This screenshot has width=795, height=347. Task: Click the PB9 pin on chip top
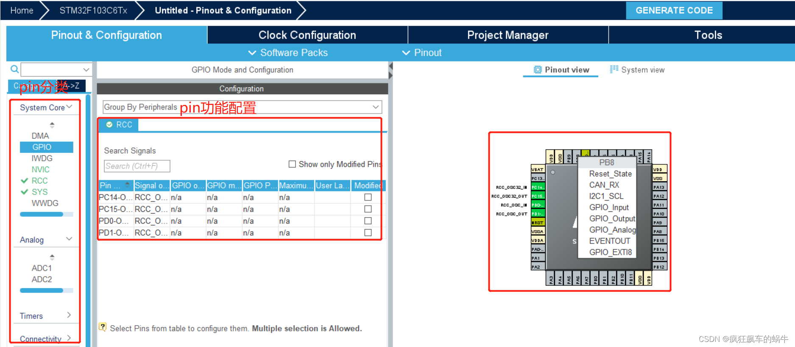[x=569, y=157]
